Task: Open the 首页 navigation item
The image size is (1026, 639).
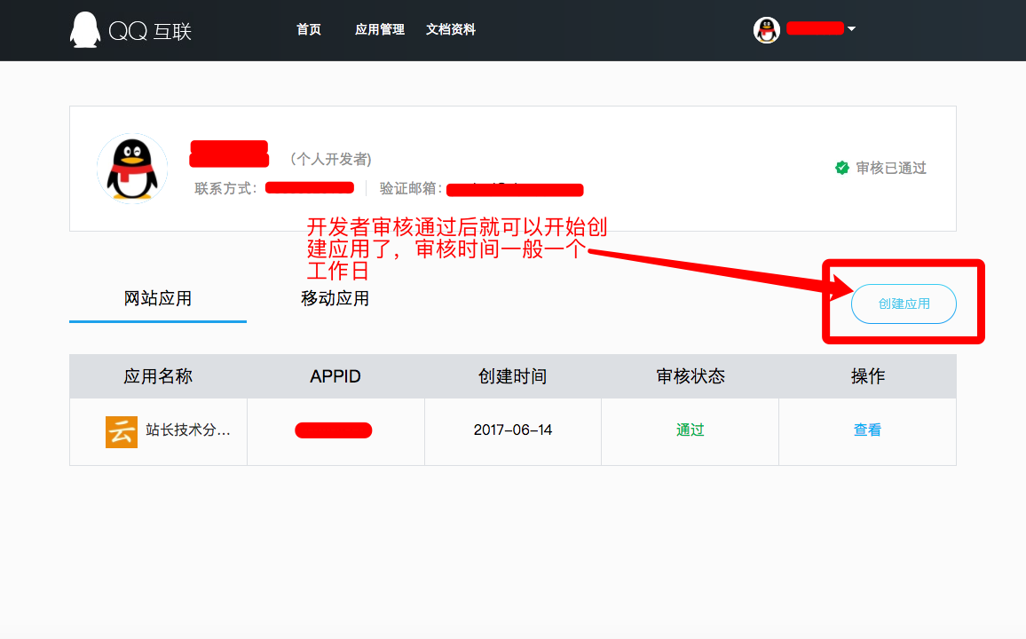Action: [x=309, y=29]
